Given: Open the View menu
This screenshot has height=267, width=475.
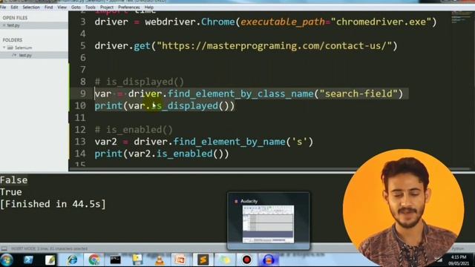Looking at the screenshot, I should (x=62, y=7).
